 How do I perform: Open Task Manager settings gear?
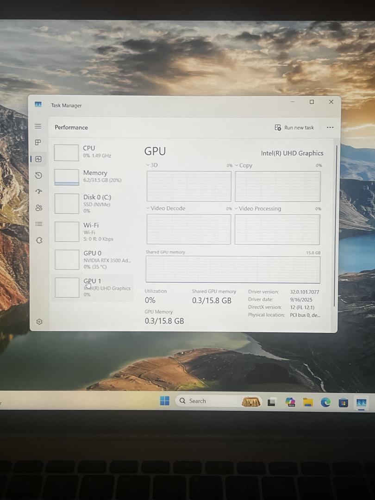pos(39,322)
